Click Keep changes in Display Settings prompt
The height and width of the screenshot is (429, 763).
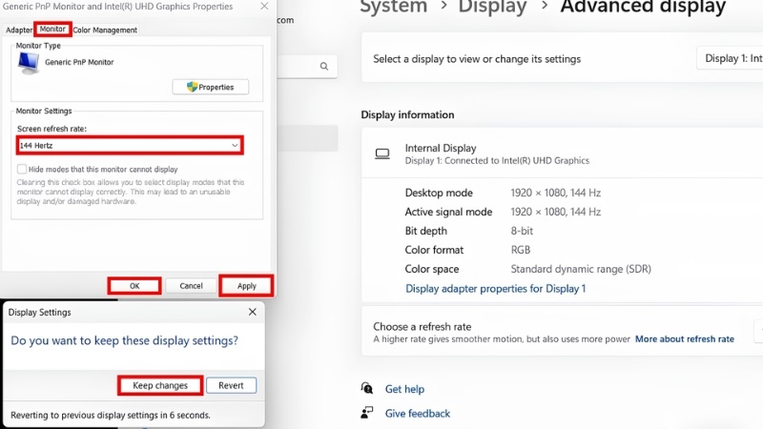[160, 385]
